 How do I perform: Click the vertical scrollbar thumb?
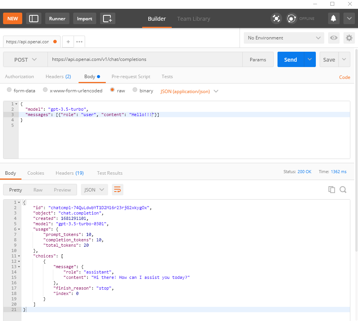(x=356, y=151)
